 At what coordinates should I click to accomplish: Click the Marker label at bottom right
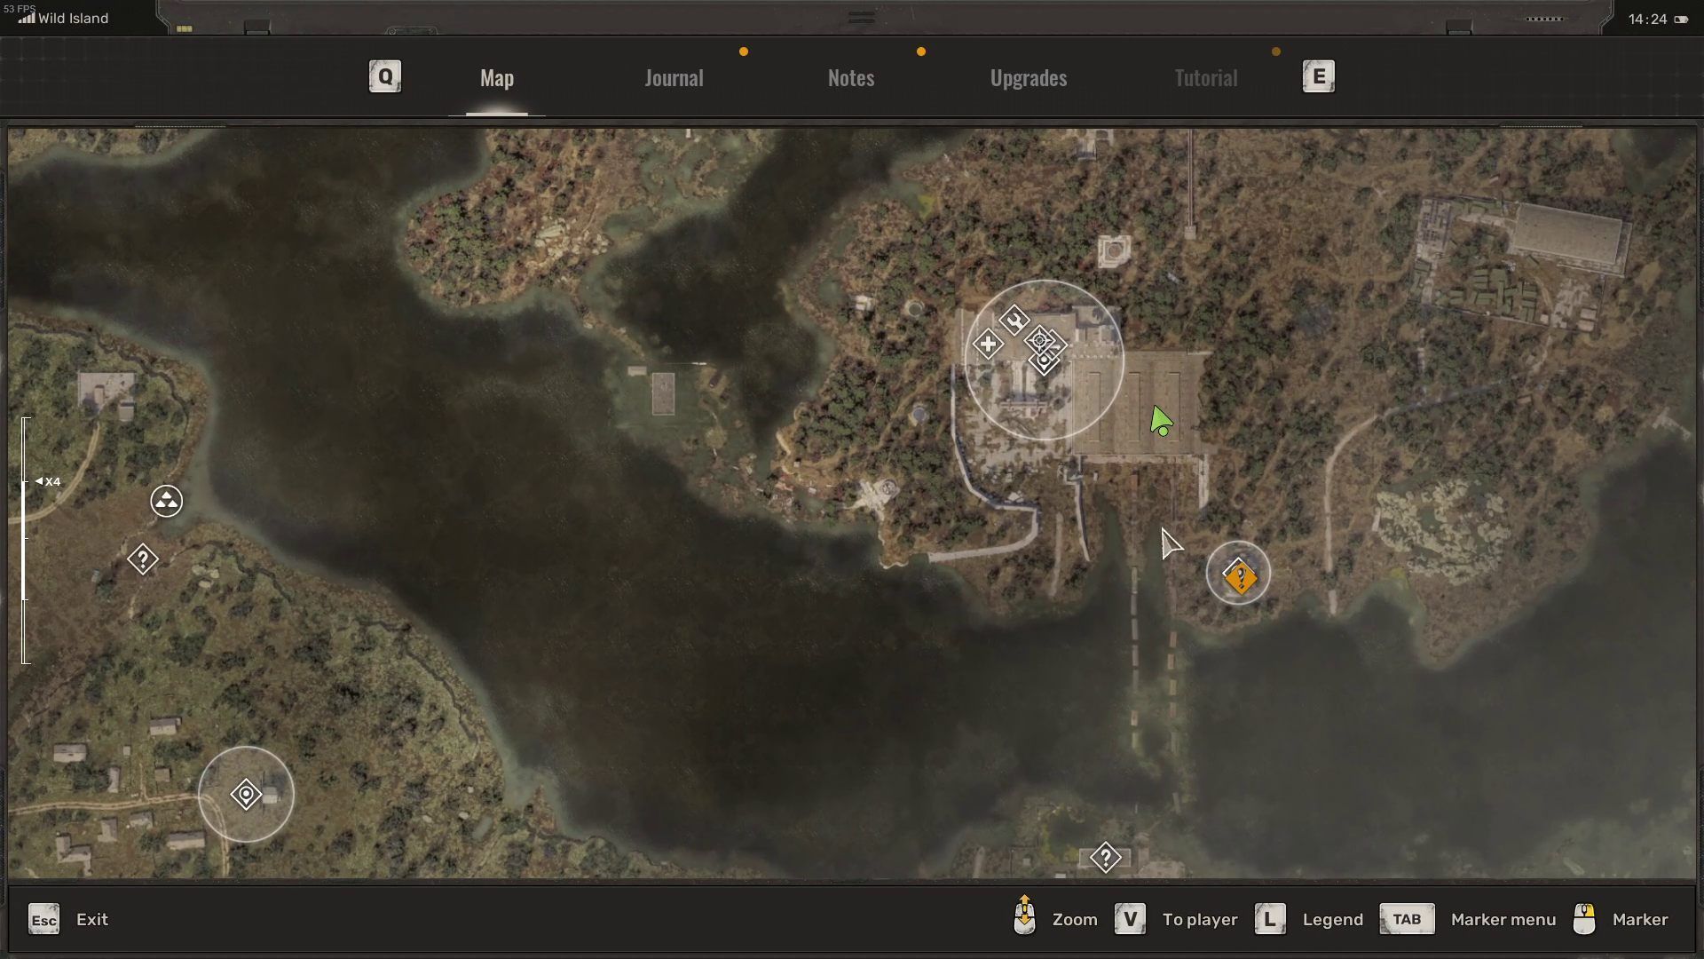point(1640,920)
